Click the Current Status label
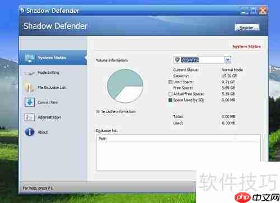Image resolution: width=280 pixels, height=203 pixels. [x=186, y=70]
